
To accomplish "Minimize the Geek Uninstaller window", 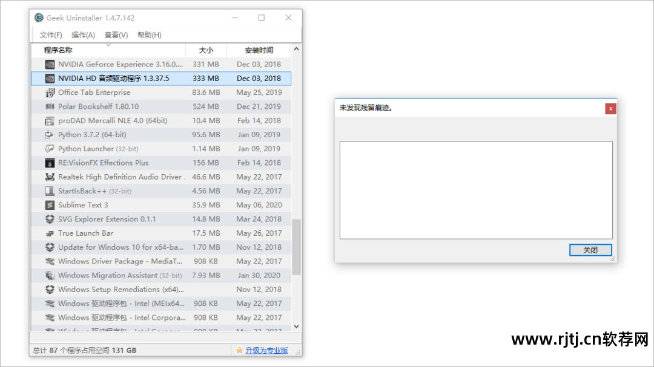I will pos(235,18).
